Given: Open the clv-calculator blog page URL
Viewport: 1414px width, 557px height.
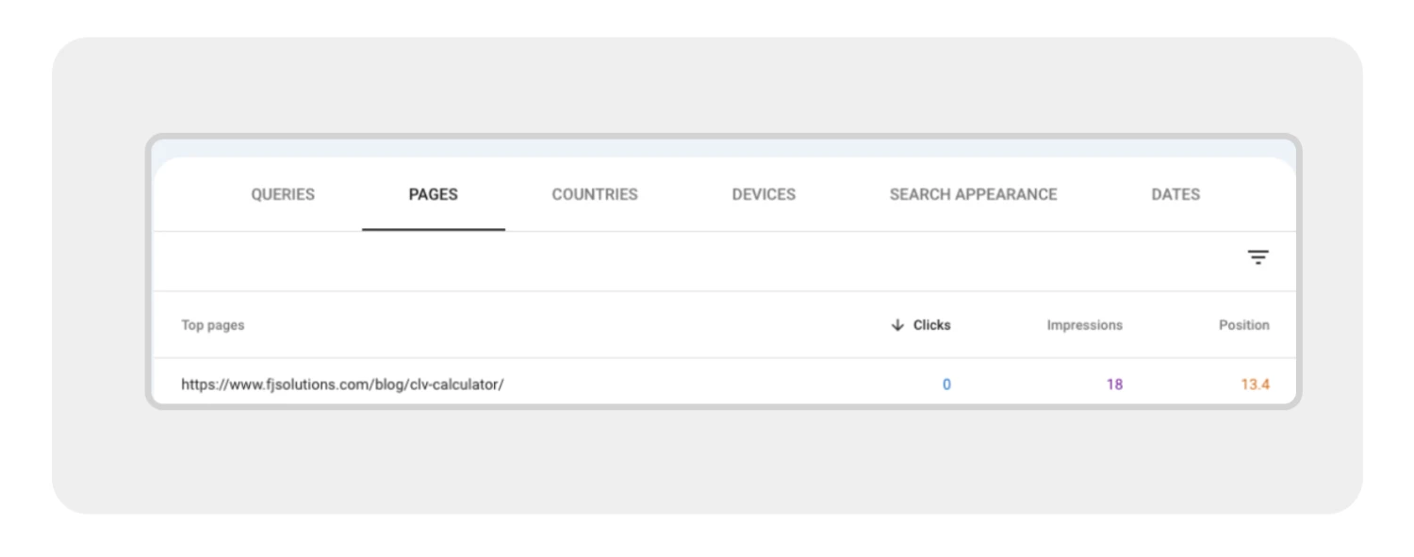Looking at the screenshot, I should coord(342,385).
